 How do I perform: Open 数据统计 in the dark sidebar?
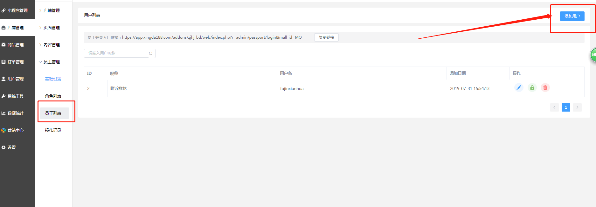[x=17, y=113]
